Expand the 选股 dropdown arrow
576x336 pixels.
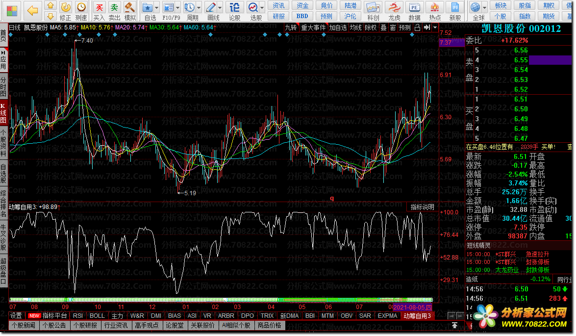click(262, 8)
